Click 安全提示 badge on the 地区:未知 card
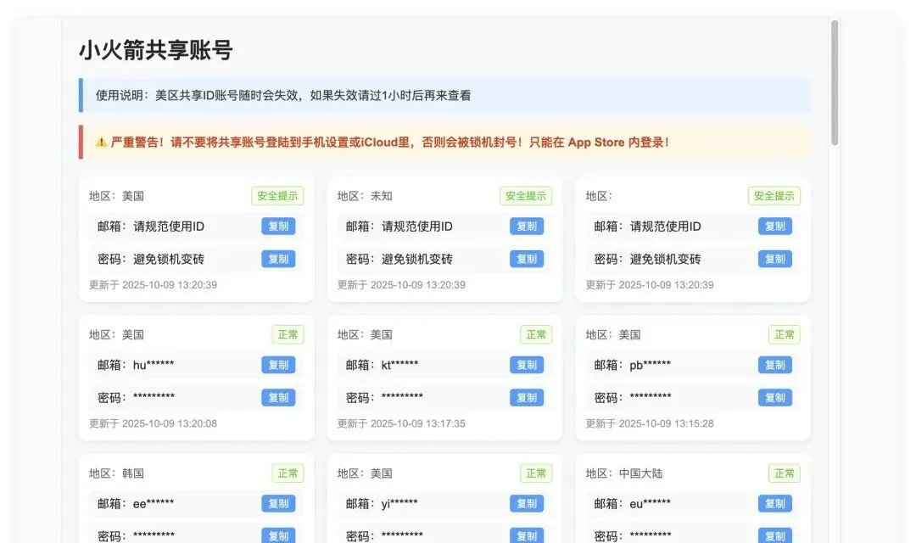916x543 pixels. pyautogui.click(x=526, y=196)
